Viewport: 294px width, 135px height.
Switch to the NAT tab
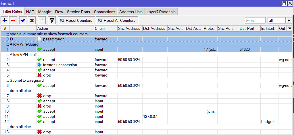click(x=30, y=12)
